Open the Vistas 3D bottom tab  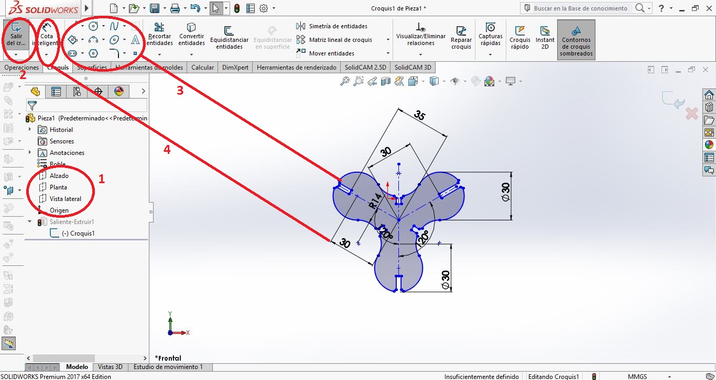click(x=110, y=367)
